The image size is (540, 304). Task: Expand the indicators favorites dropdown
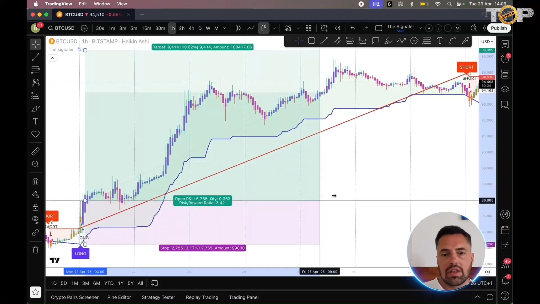298,28
